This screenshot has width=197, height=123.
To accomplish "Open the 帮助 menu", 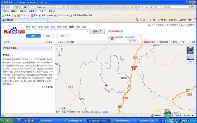I will click(52, 11).
